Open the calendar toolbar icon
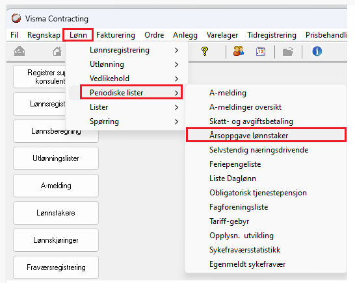Viewport: 355px width, 283px height. pos(261,51)
